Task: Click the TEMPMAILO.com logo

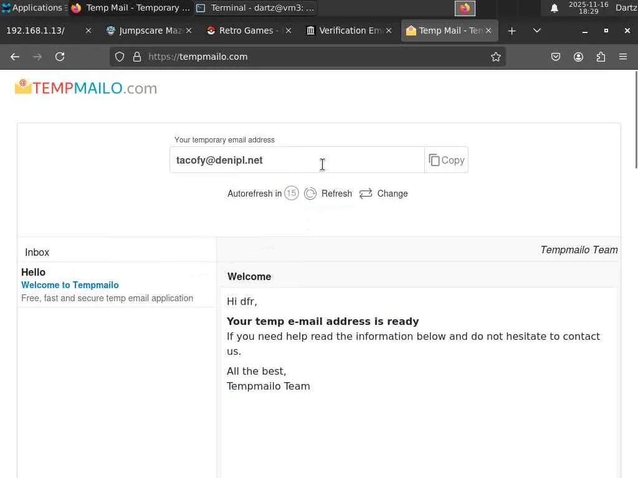Action: click(x=86, y=88)
